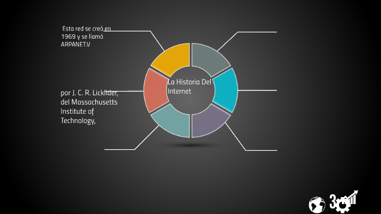Click the 'La Historia Del Internet' center title
Viewport: 381px width, 214px height.
tap(189, 87)
